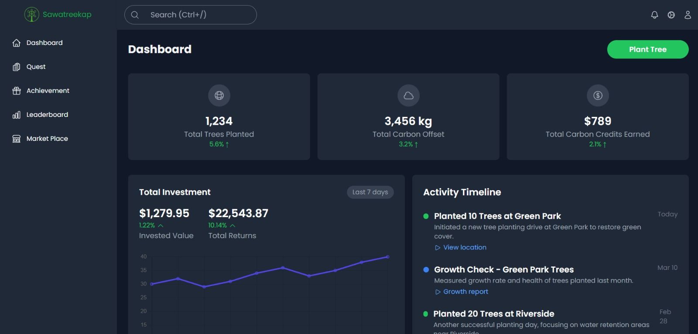
Task: Click Planted 10 Trees at Green Park title
Action: (x=497, y=216)
